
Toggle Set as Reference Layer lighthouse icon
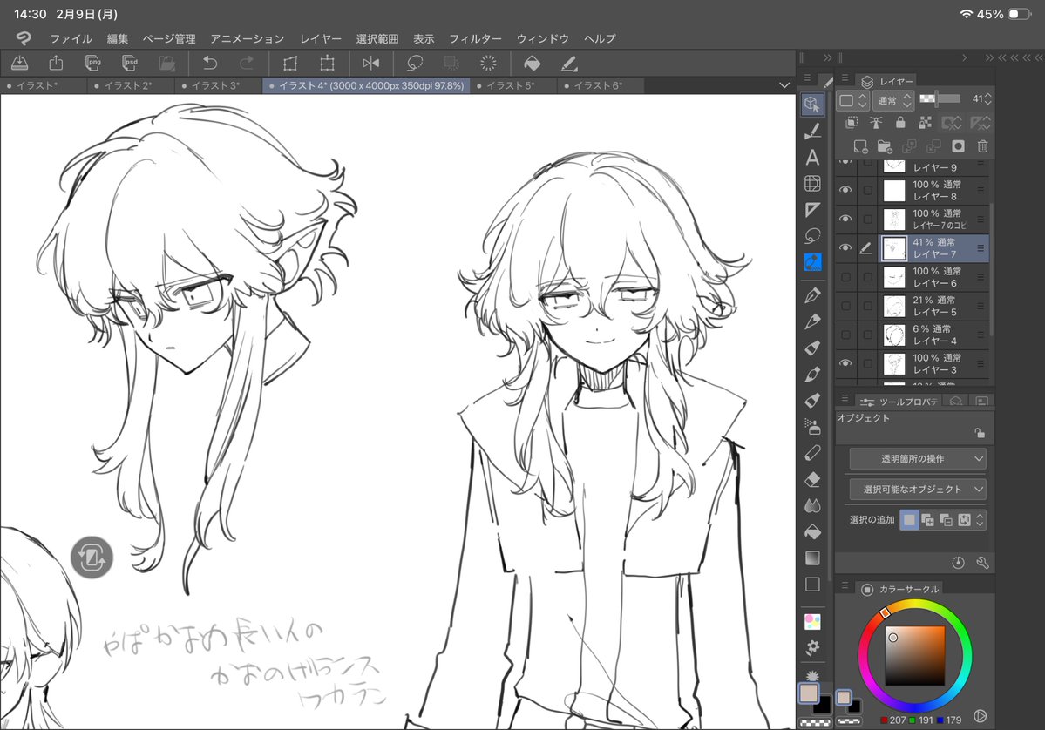[876, 123]
